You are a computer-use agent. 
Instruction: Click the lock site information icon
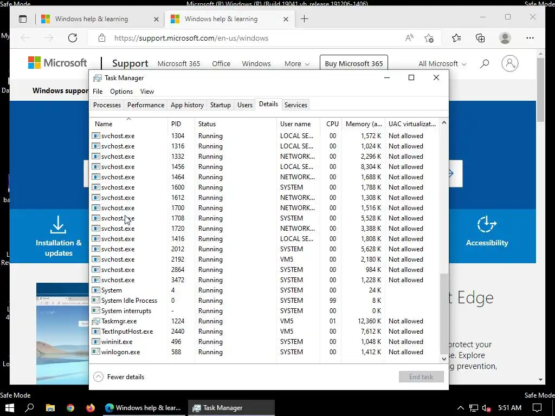point(102,38)
